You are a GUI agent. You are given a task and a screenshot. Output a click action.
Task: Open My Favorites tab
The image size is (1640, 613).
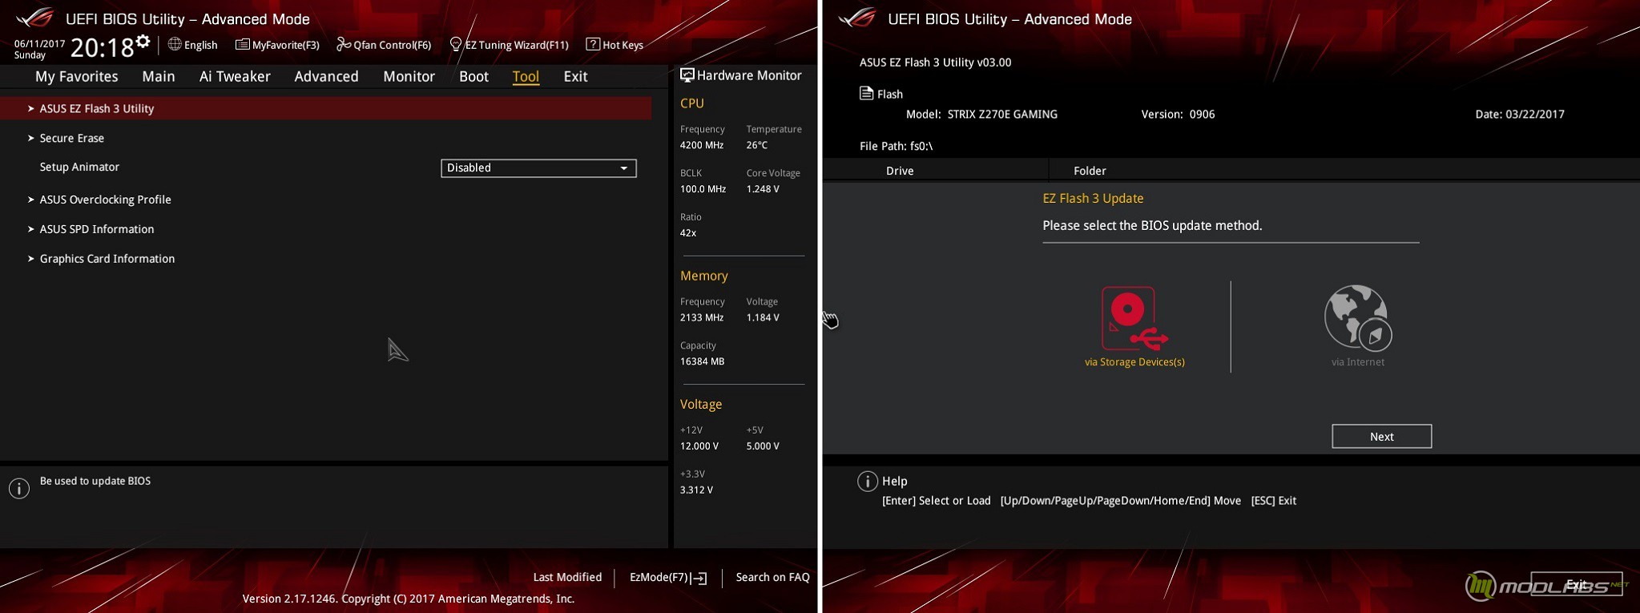click(76, 76)
